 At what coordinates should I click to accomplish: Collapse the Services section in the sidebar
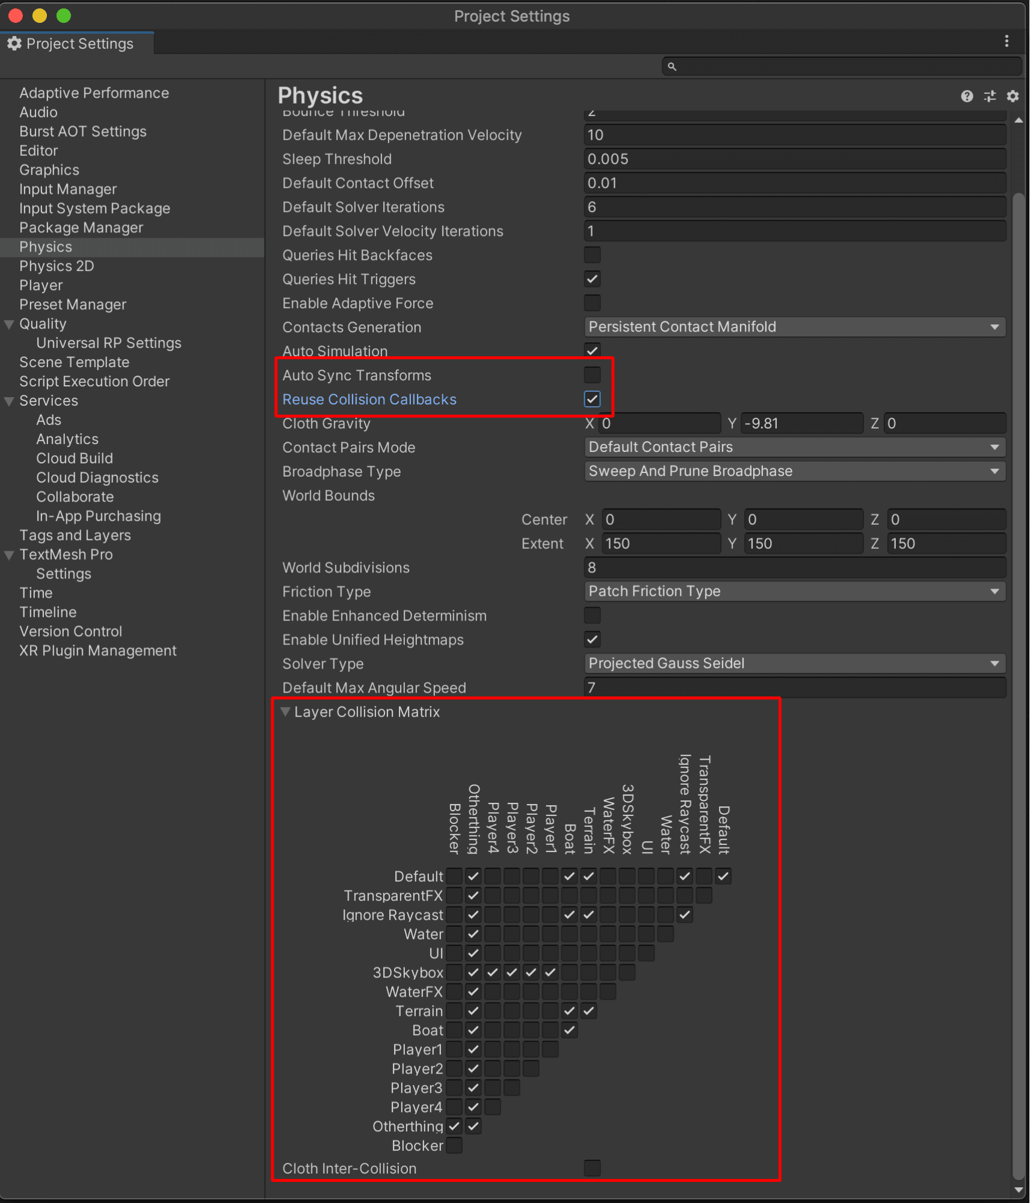(8, 400)
